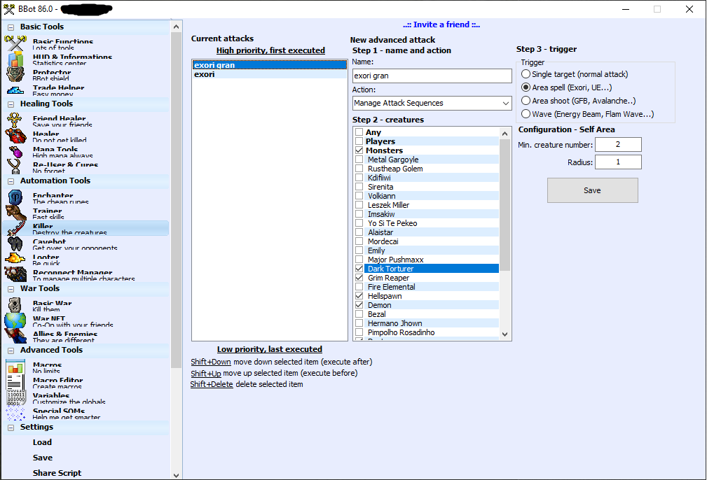Open the Healer tool icon
The height and width of the screenshot is (480, 707).
click(15, 136)
